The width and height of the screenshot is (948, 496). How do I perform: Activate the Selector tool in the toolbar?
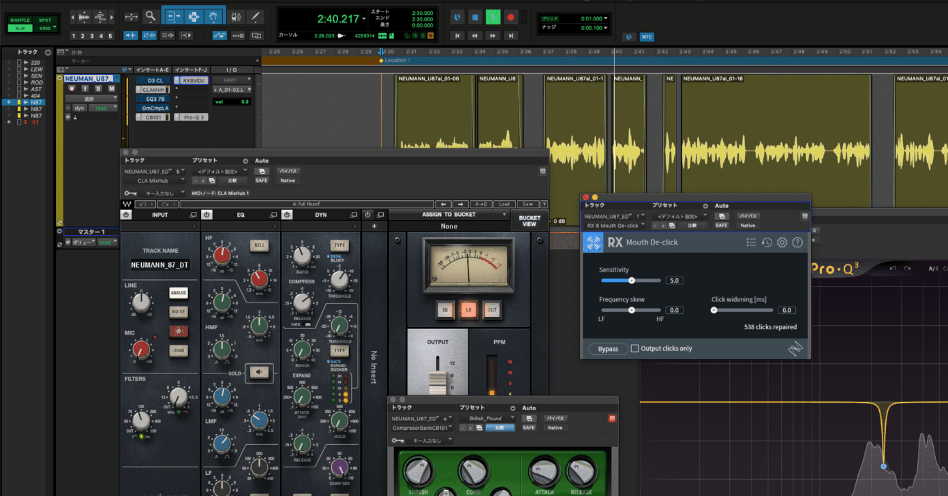click(x=194, y=17)
